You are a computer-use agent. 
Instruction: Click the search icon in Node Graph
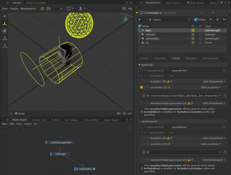tap(130, 128)
